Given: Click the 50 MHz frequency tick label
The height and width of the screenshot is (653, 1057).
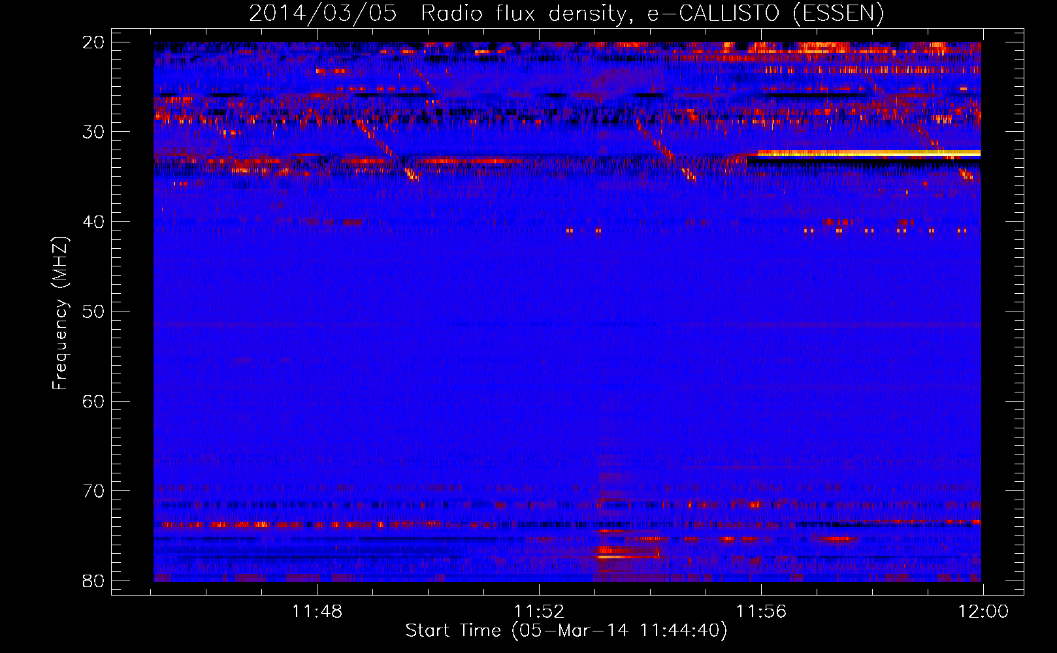Looking at the screenshot, I should (x=93, y=311).
